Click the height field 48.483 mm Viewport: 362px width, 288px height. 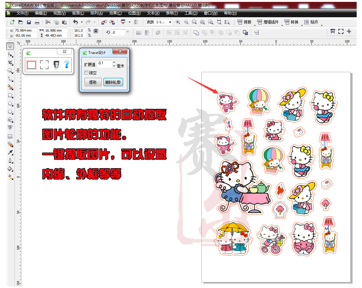pyautogui.click(x=56, y=35)
